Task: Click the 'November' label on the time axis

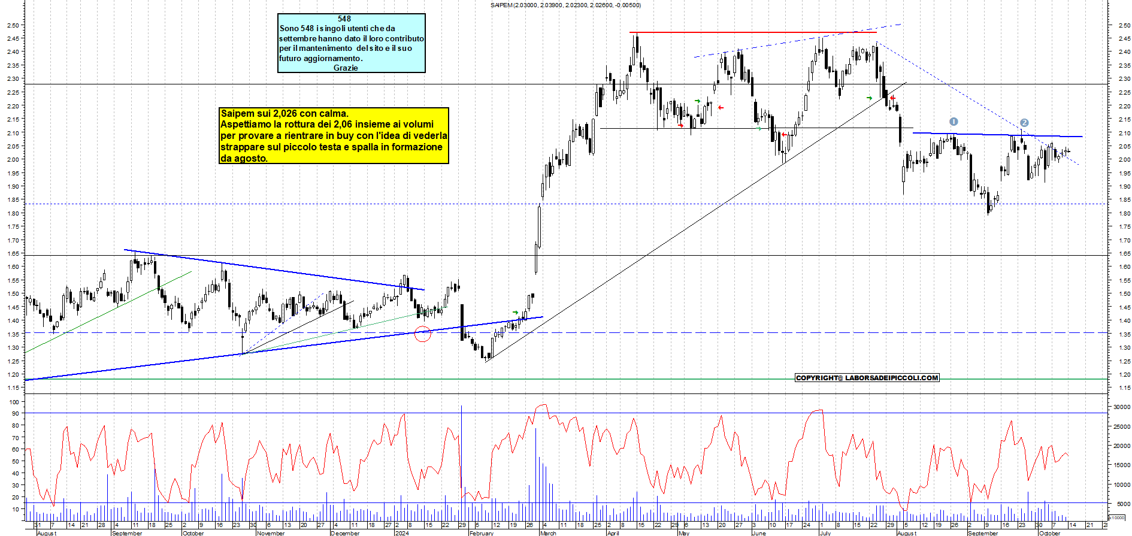Action: click(x=271, y=533)
